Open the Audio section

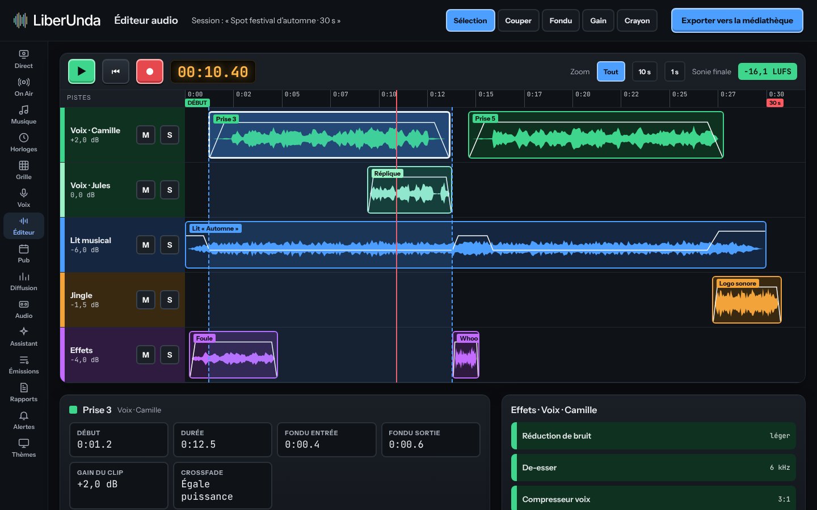coord(24,309)
